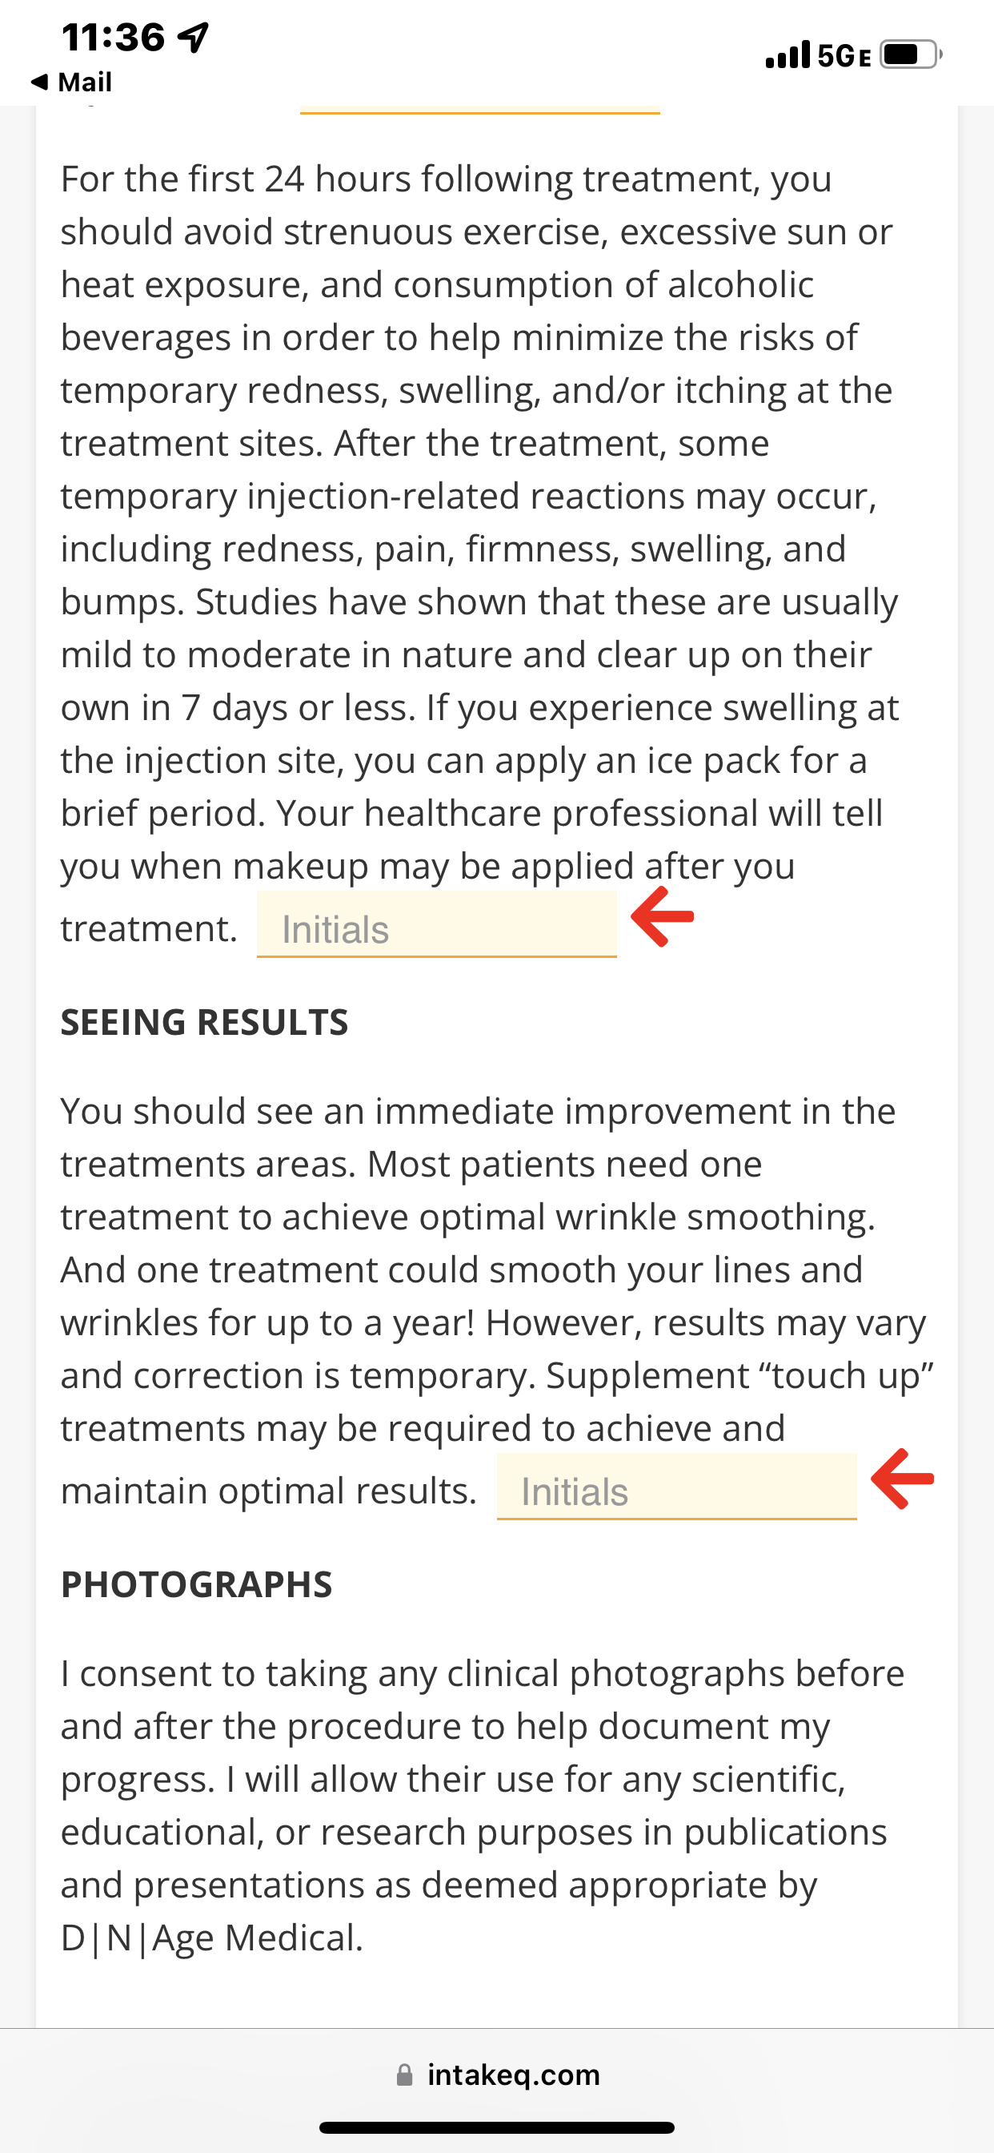Screen dimensions: 994x2153
Task: Tap the SEEING RESULTS heading
Action: [205, 1022]
